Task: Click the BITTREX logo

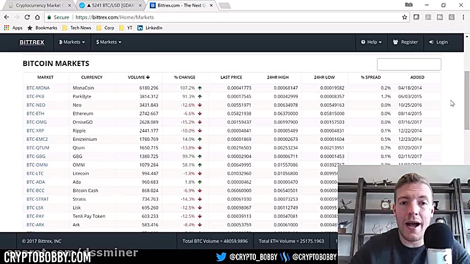Action: tap(32, 42)
